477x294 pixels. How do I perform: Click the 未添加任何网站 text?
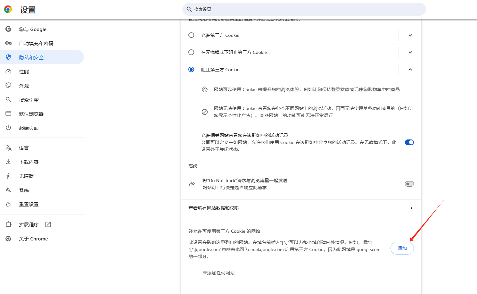click(218, 273)
